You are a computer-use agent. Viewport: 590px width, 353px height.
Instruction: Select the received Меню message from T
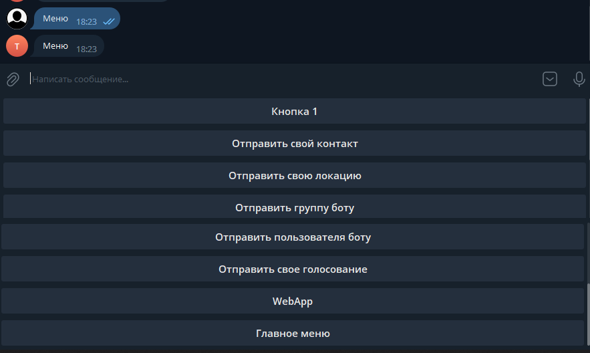[67, 46]
